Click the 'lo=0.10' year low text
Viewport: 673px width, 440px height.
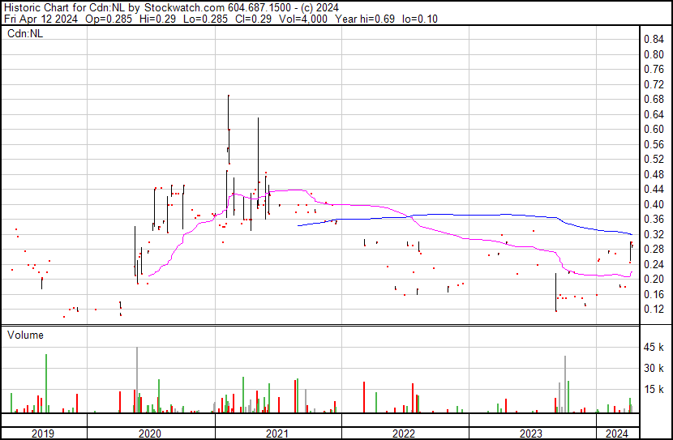coord(420,19)
